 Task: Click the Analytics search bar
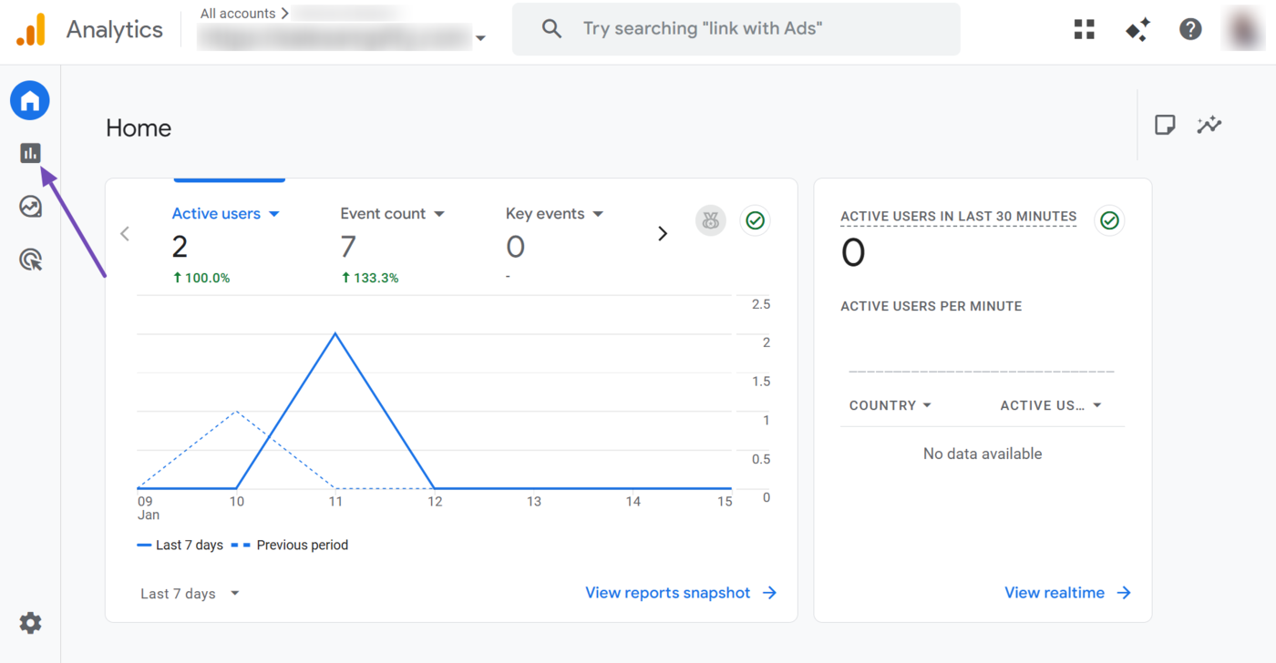click(x=736, y=28)
